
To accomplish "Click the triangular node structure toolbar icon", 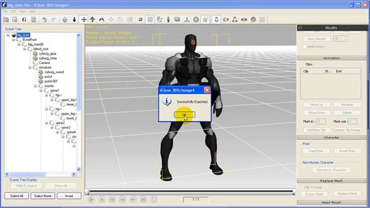I will pyautogui.click(x=235, y=20).
